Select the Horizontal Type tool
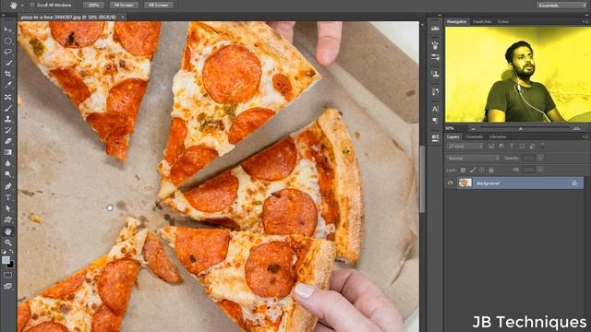Screen dimensions: 591x332 coord(8,197)
